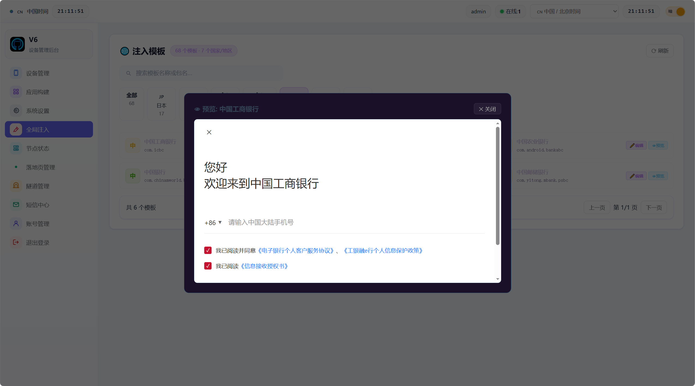Viewport: 695px width, 386px height.
Task: Open 落地页管理 in the sidebar
Action: coord(49,167)
